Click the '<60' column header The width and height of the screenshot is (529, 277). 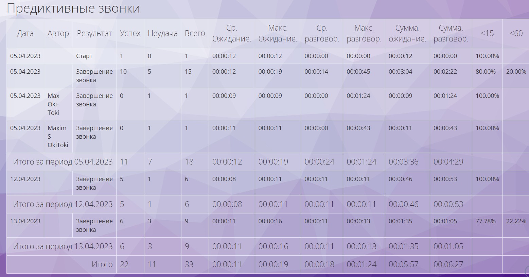tap(516, 33)
